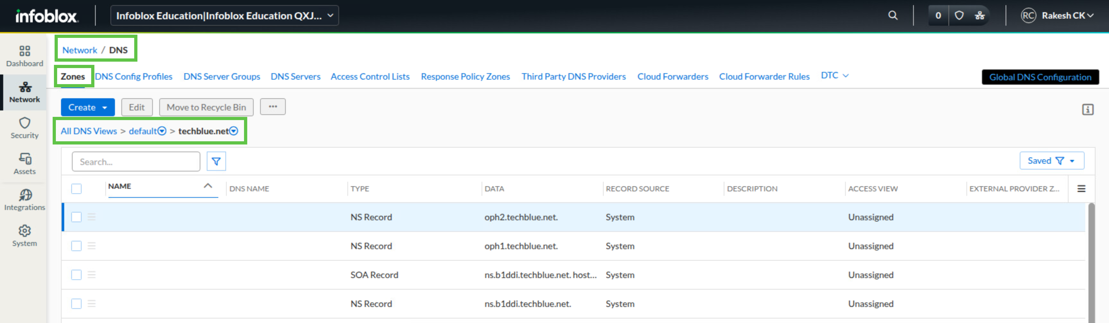Click the TYPE column header
The width and height of the screenshot is (1109, 323).
(360, 189)
